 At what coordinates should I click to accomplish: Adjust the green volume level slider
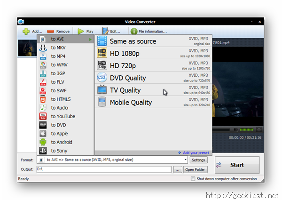246,129
